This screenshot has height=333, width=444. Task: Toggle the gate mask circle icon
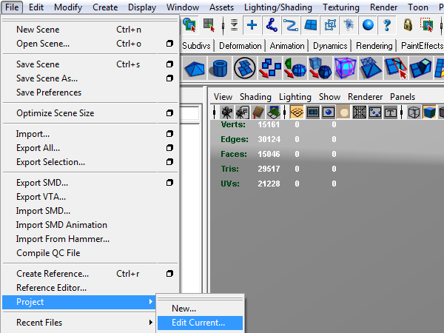(x=344, y=112)
